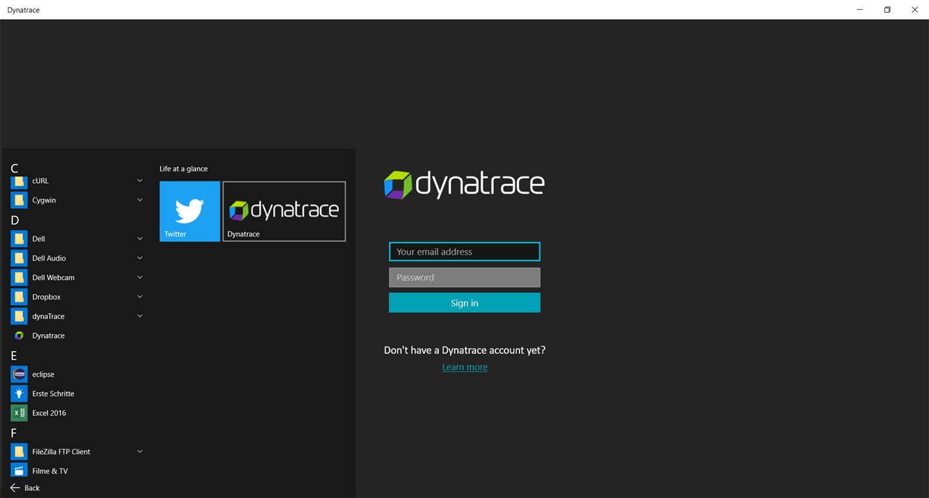Select the "Erste Schritte" app name
Screen dimensions: 929x498
53,393
